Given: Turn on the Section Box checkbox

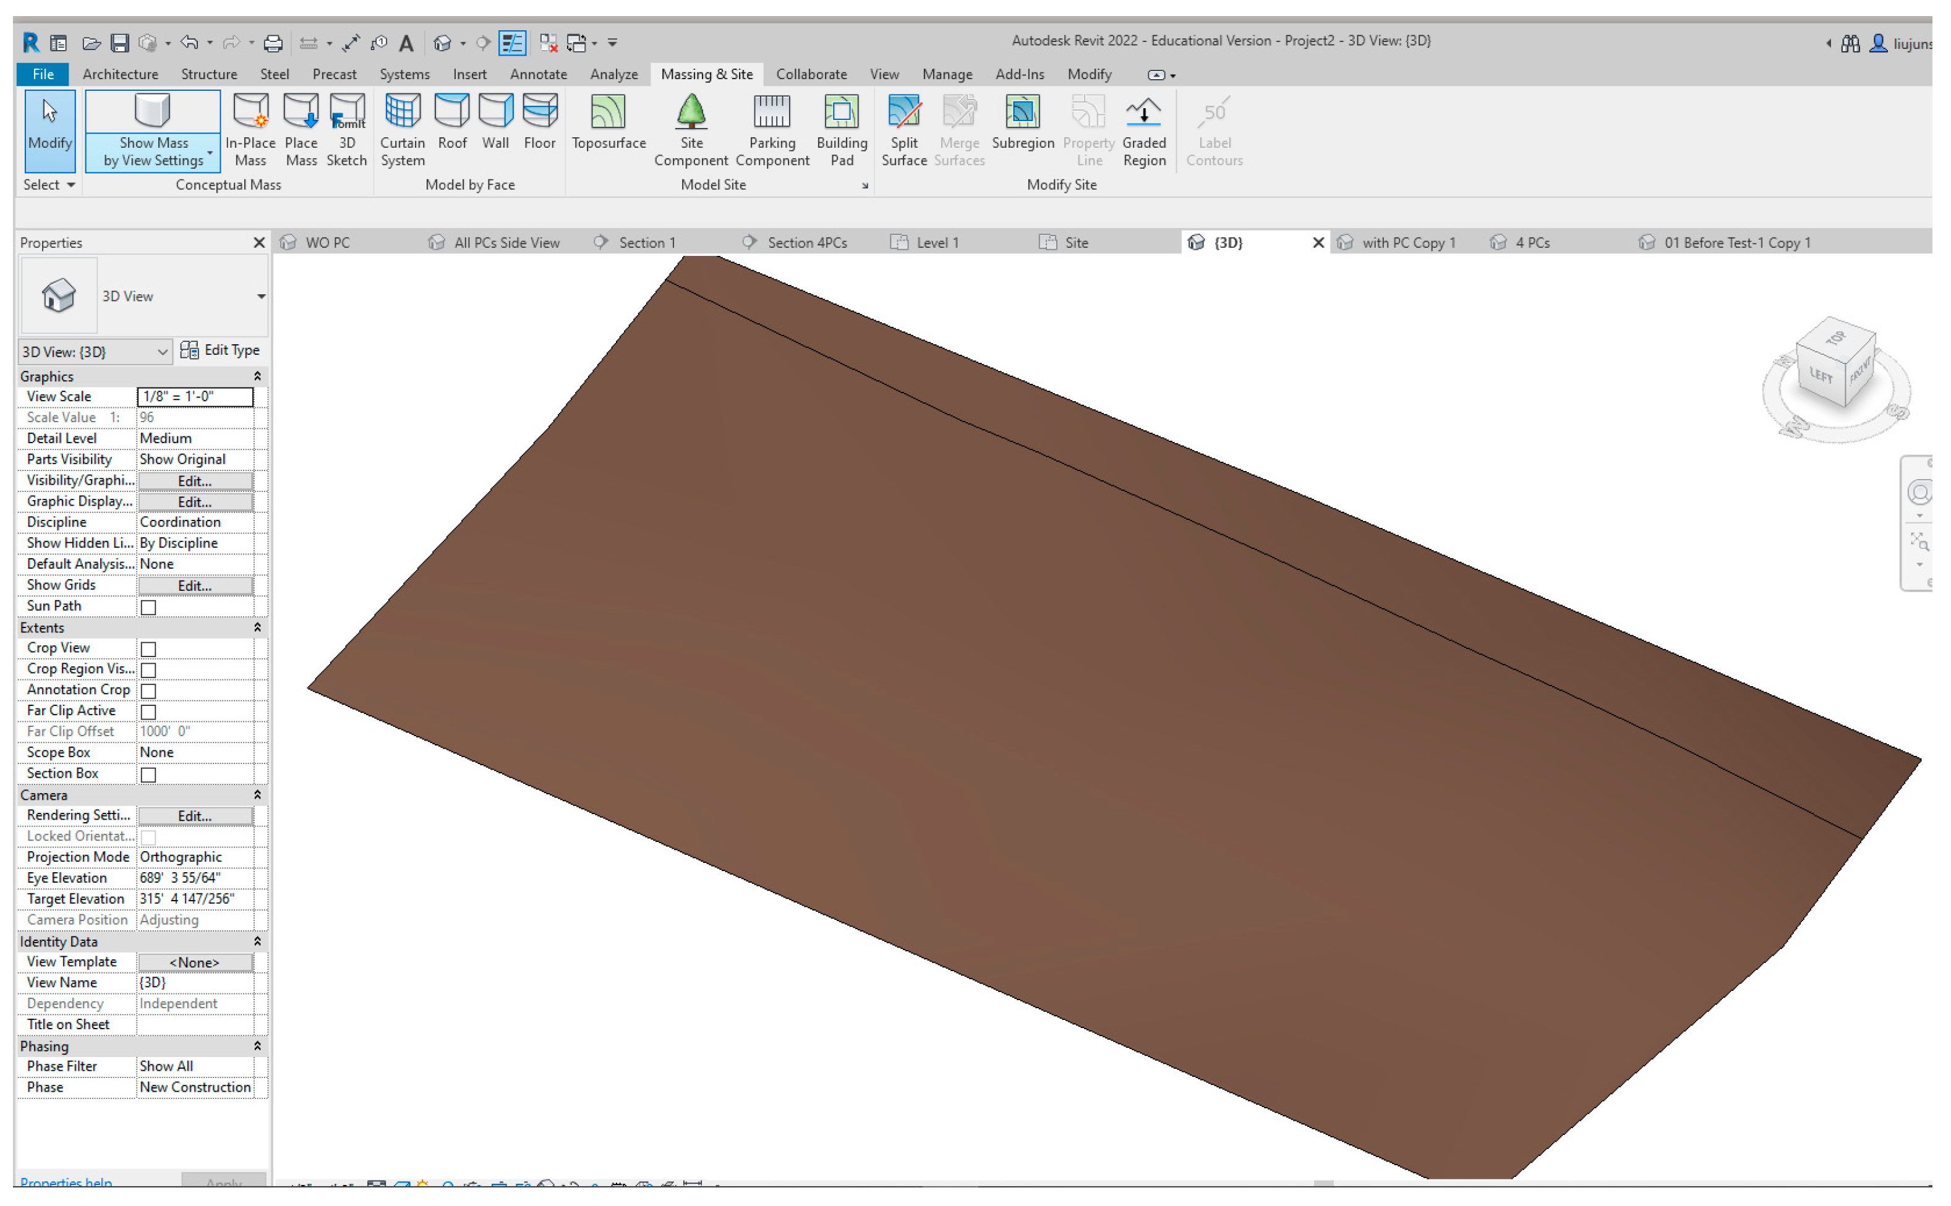Looking at the screenshot, I should click(x=148, y=775).
